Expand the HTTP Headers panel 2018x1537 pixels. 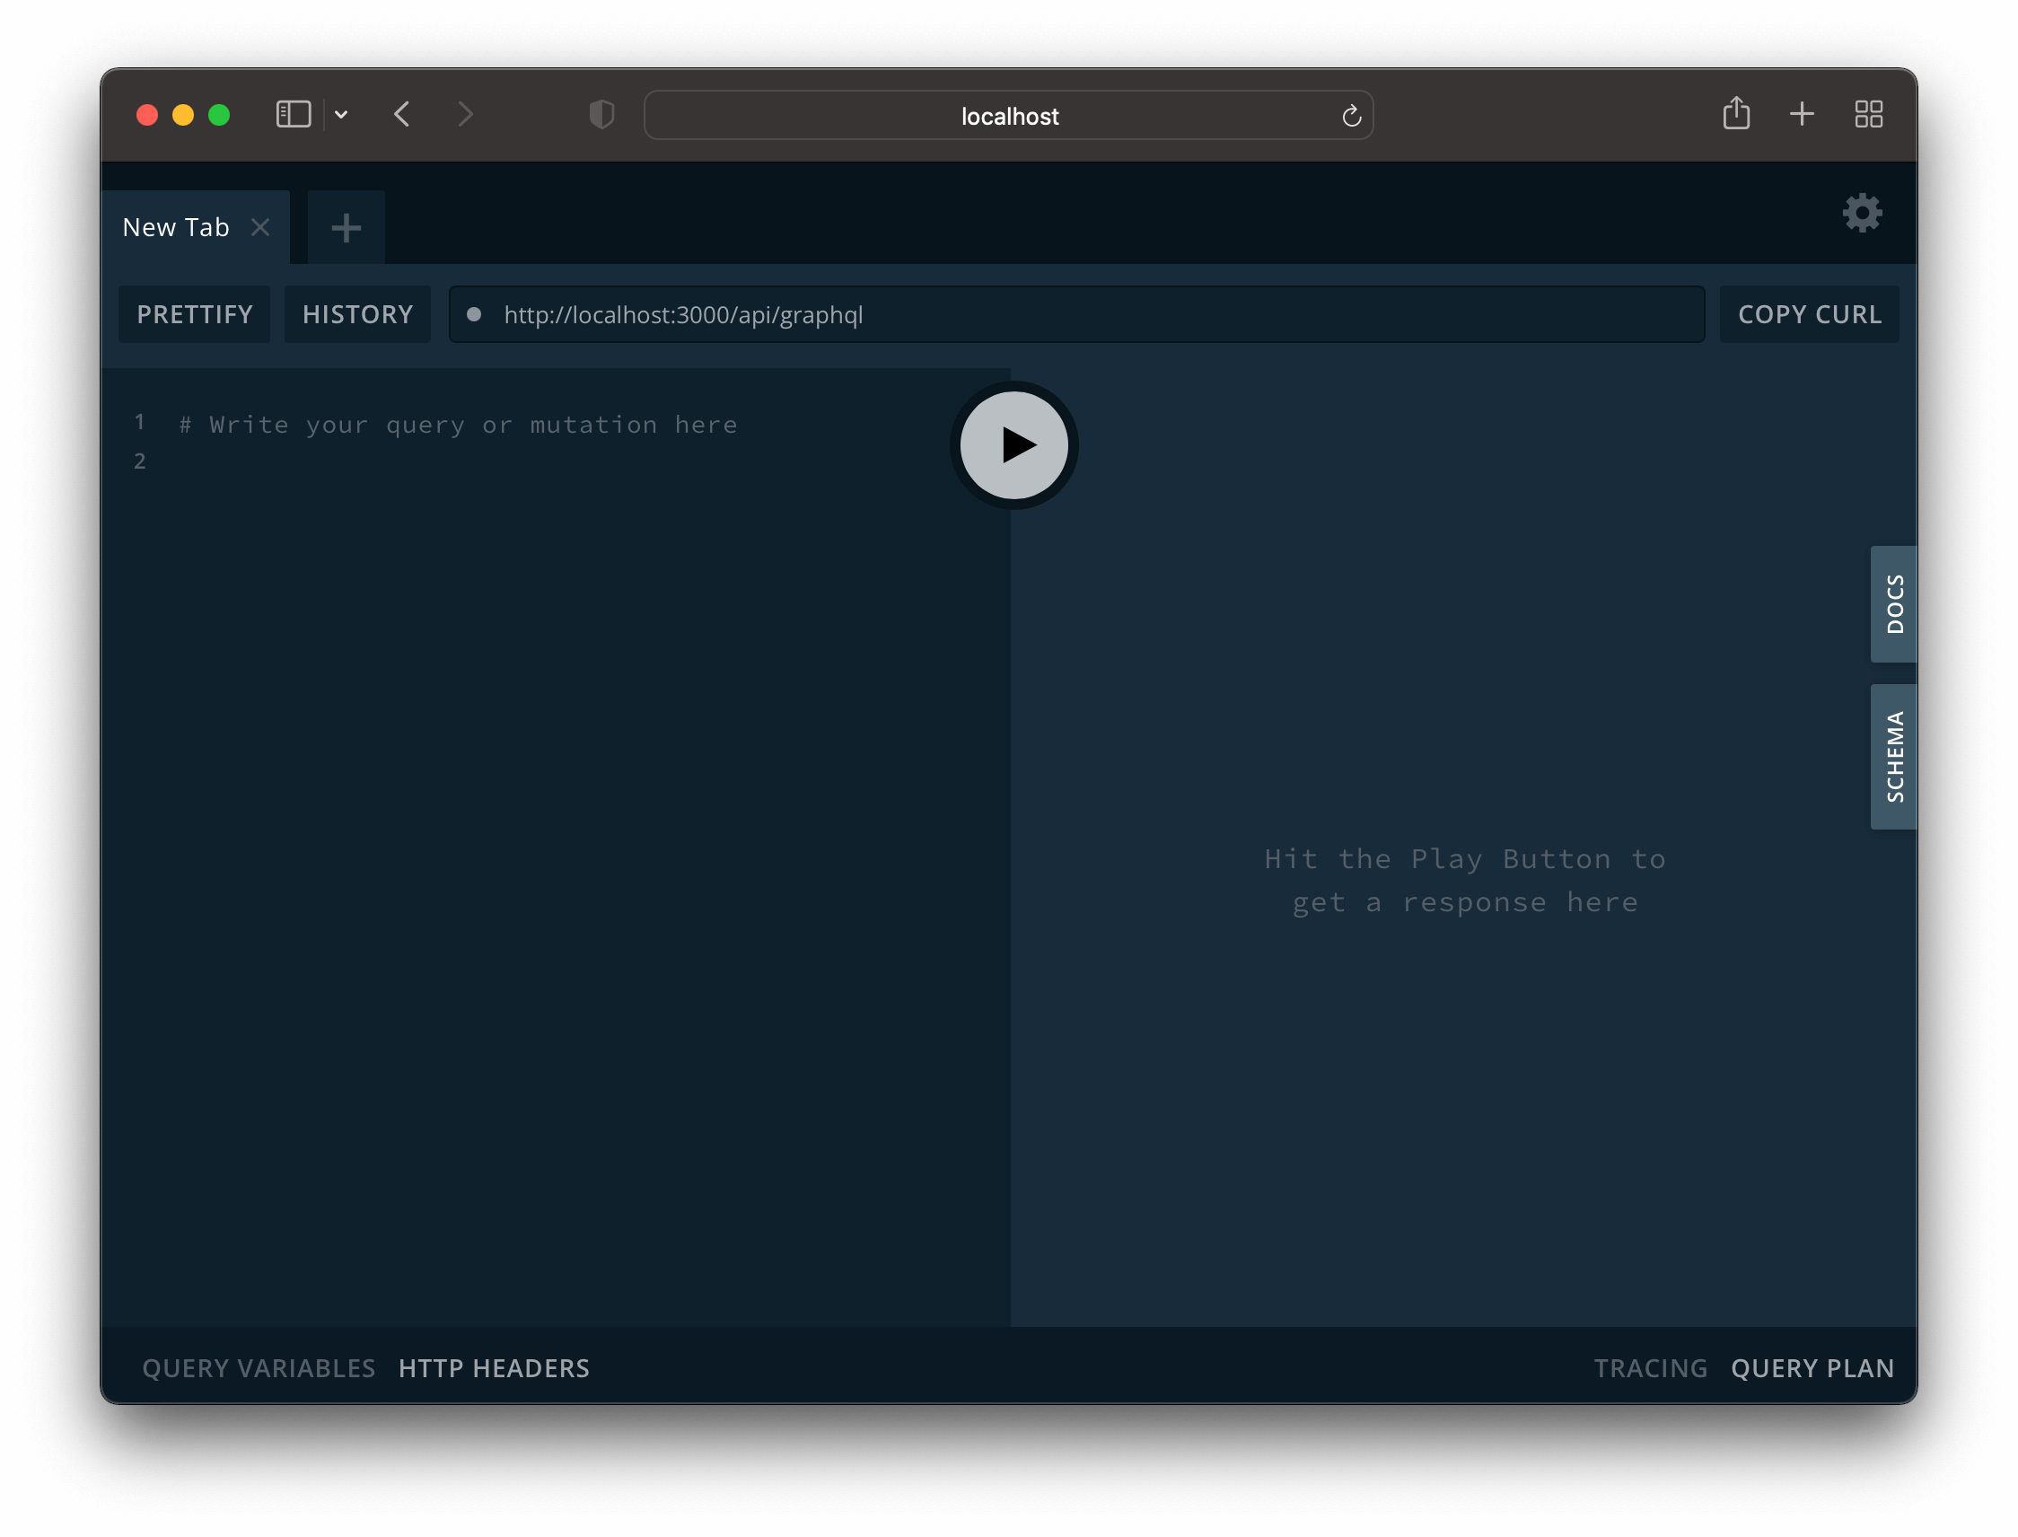494,1367
